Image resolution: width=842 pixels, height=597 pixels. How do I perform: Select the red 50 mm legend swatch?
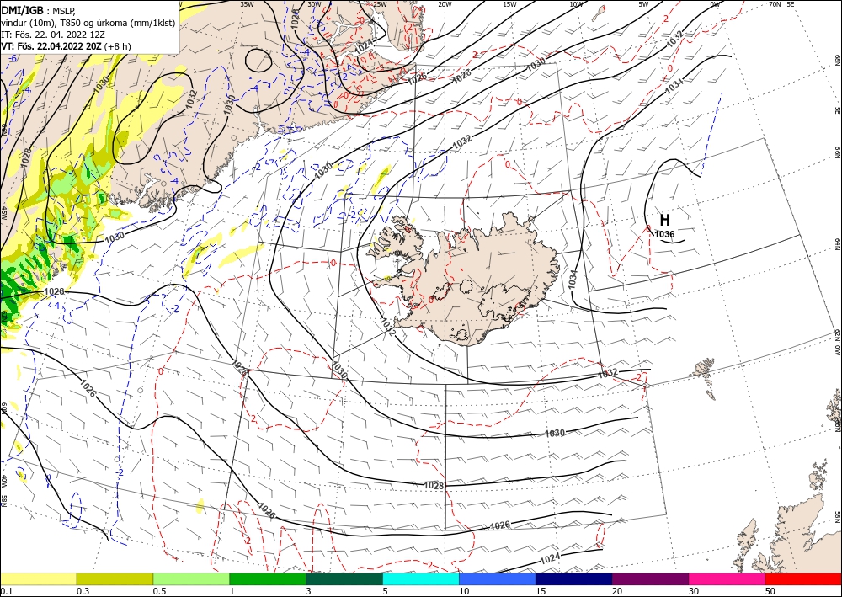(803, 578)
